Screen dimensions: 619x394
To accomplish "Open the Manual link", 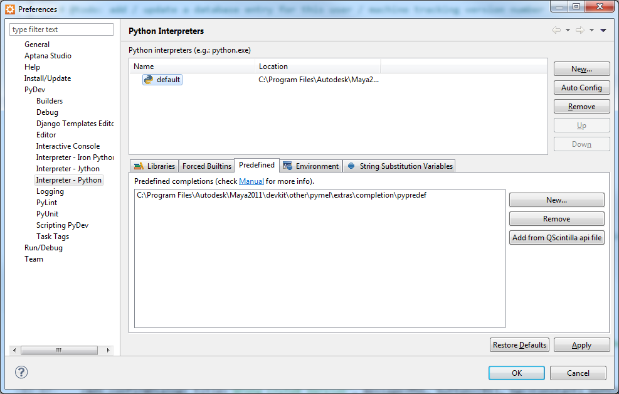I will coord(251,181).
